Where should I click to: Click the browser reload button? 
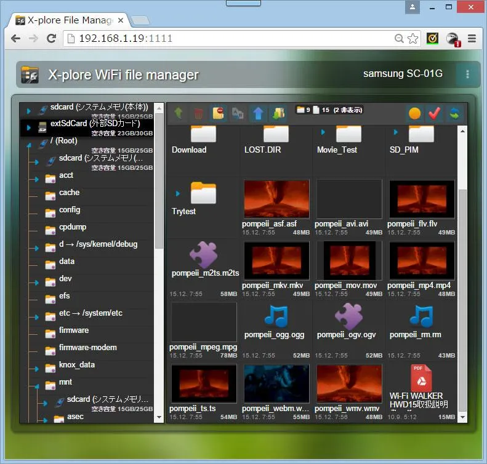pos(51,39)
